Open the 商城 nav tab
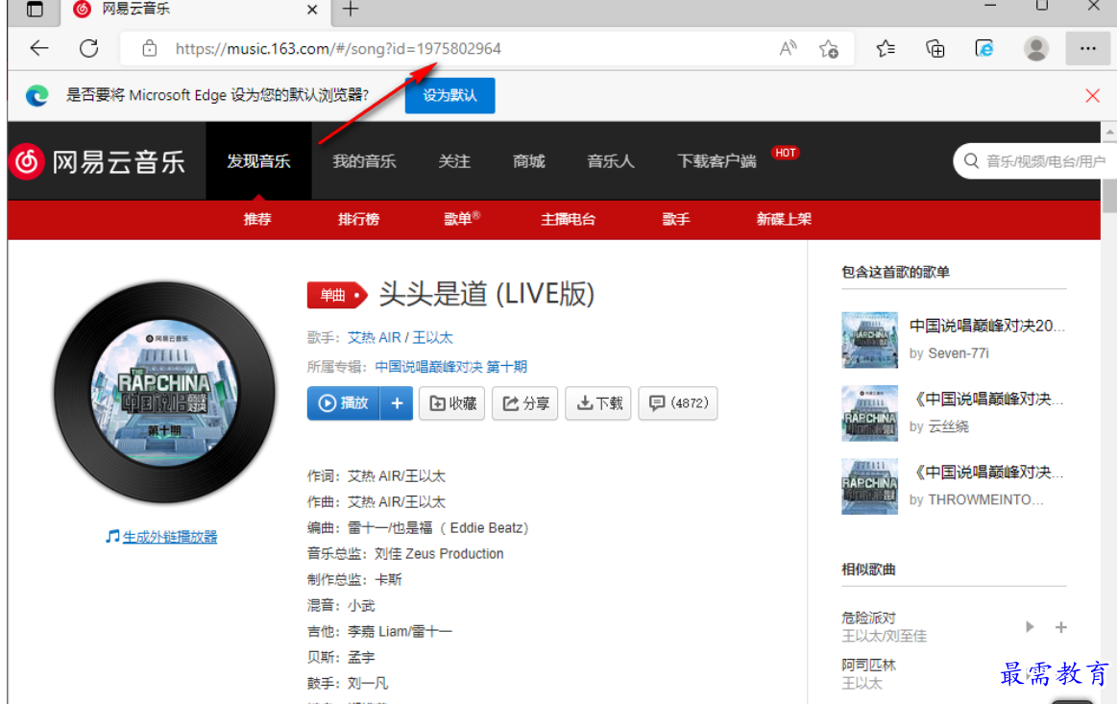 (x=528, y=161)
